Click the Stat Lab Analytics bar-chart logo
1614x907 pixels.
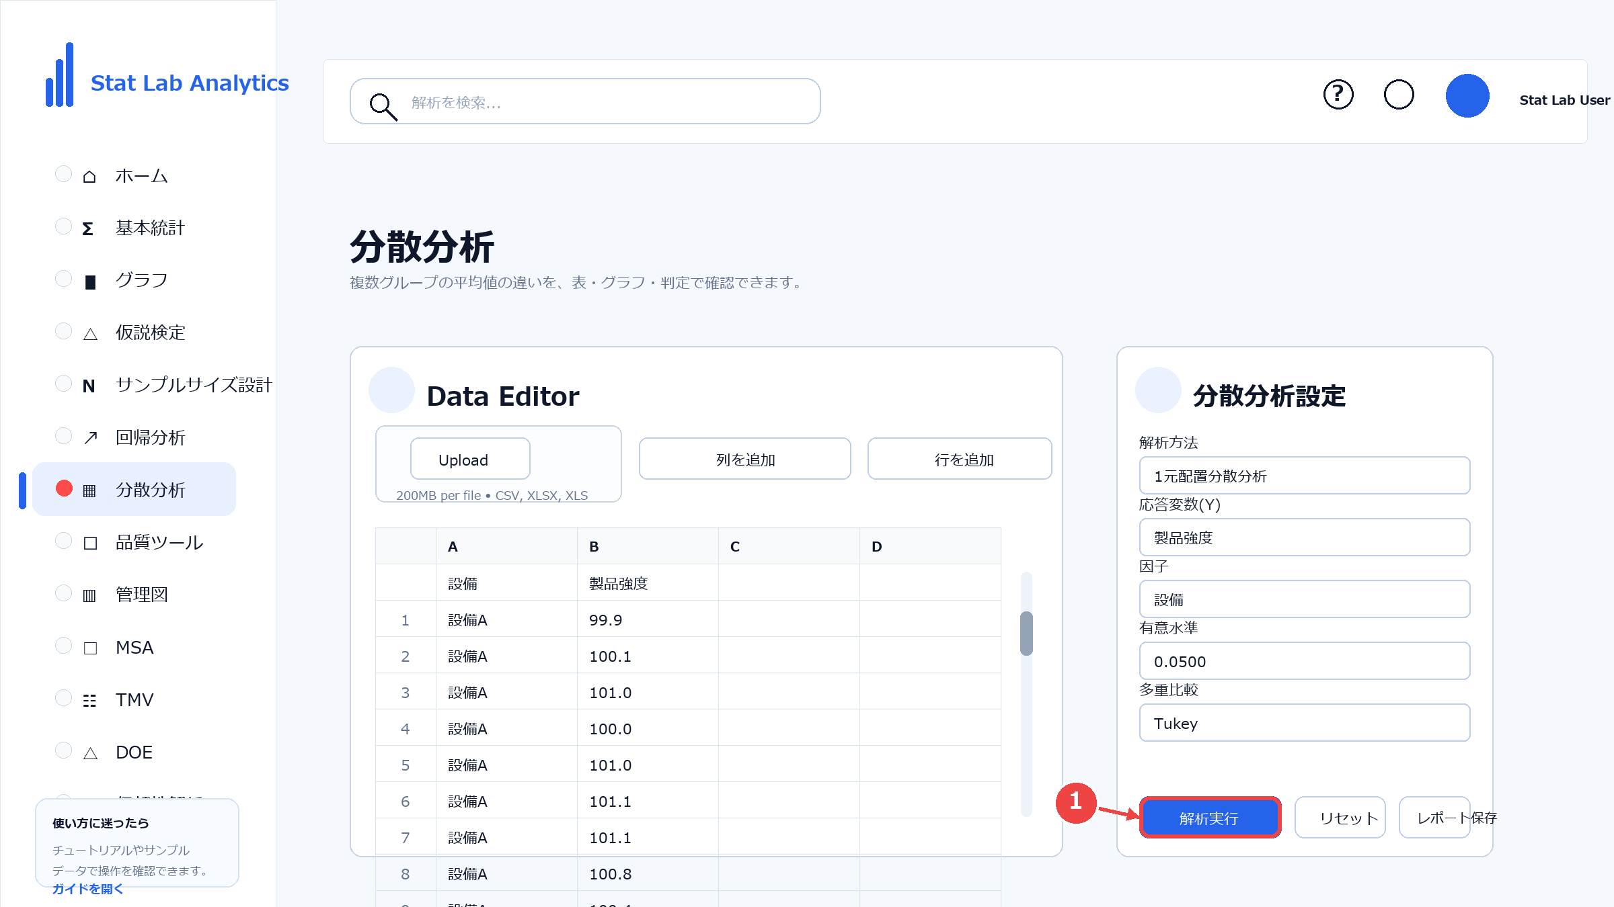pos(60,75)
